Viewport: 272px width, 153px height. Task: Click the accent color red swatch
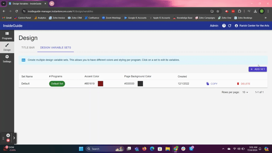coord(100,84)
